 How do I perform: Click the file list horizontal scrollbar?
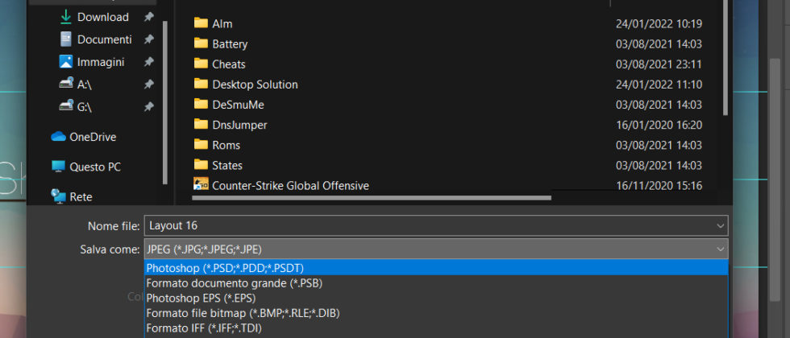pyautogui.click(x=372, y=198)
